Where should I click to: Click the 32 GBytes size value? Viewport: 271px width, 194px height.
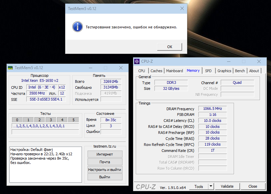(x=171, y=88)
